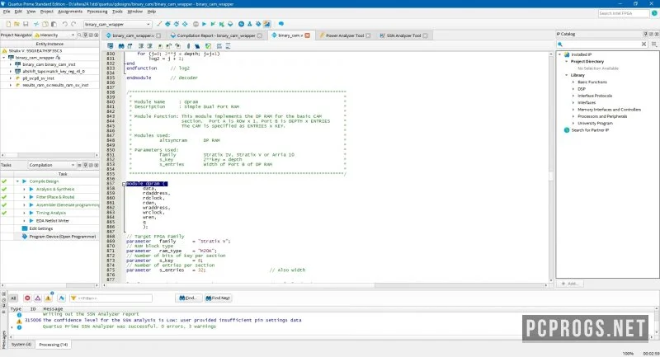
Task: Toggle All messages filter
Action: [x=13, y=298]
